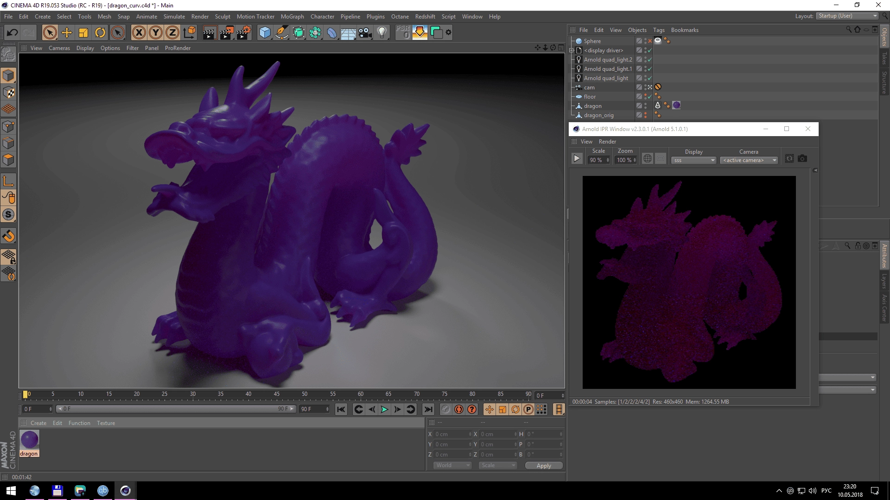This screenshot has width=890, height=500.
Task: Toggle Sphere object enabled state
Action: click(650, 41)
